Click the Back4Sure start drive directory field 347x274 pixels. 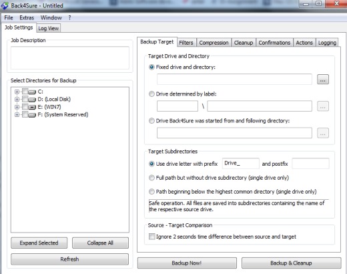tap(234, 133)
